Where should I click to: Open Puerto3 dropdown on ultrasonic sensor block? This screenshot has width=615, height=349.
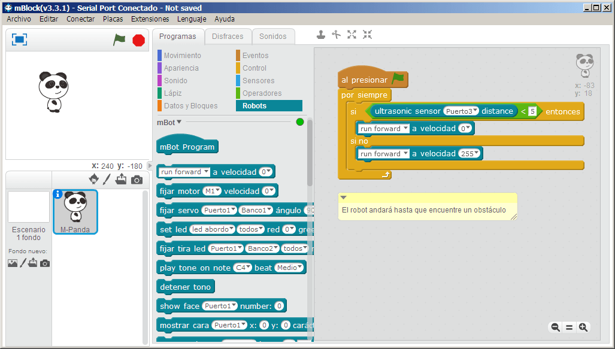coord(461,111)
